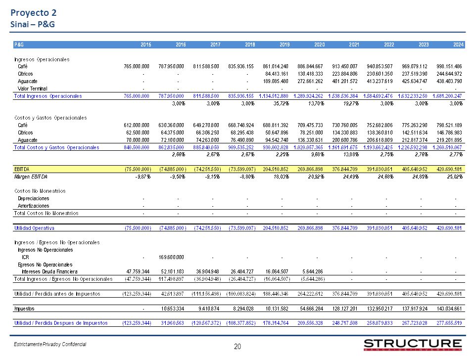Click the 2024 column header

point(458,44)
